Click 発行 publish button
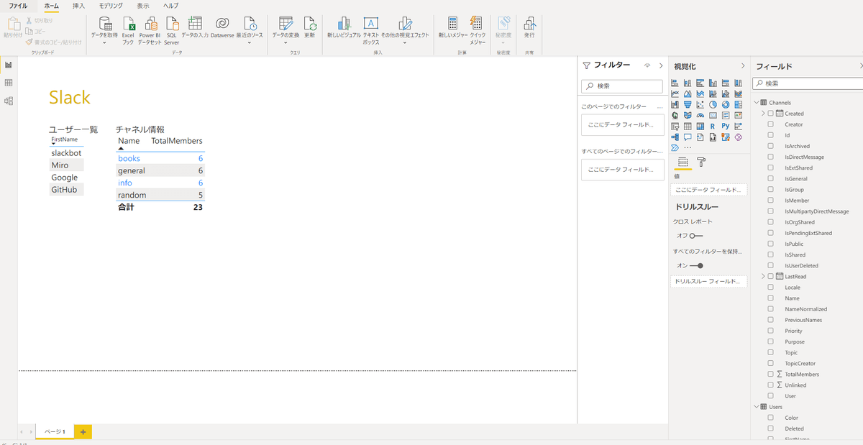Image resolution: width=863 pixels, height=445 pixels. 529,27
